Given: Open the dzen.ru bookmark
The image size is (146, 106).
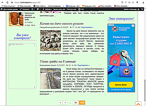Looking at the screenshot, I should pyautogui.click(x=40, y=6).
